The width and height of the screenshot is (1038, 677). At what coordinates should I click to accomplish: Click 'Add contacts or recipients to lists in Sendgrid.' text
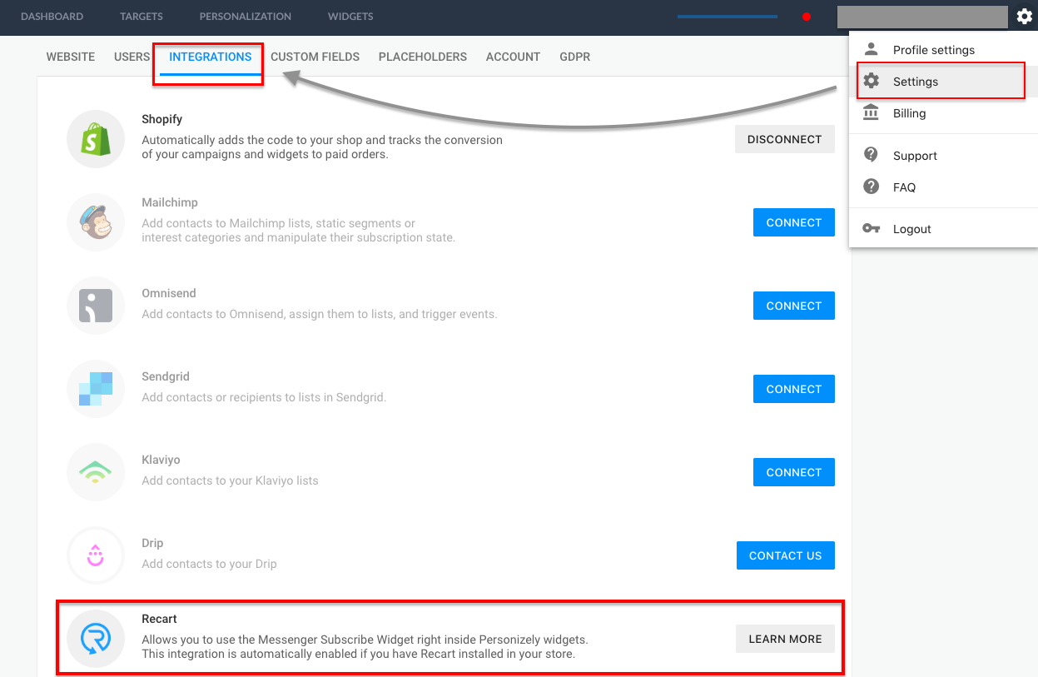264,397
